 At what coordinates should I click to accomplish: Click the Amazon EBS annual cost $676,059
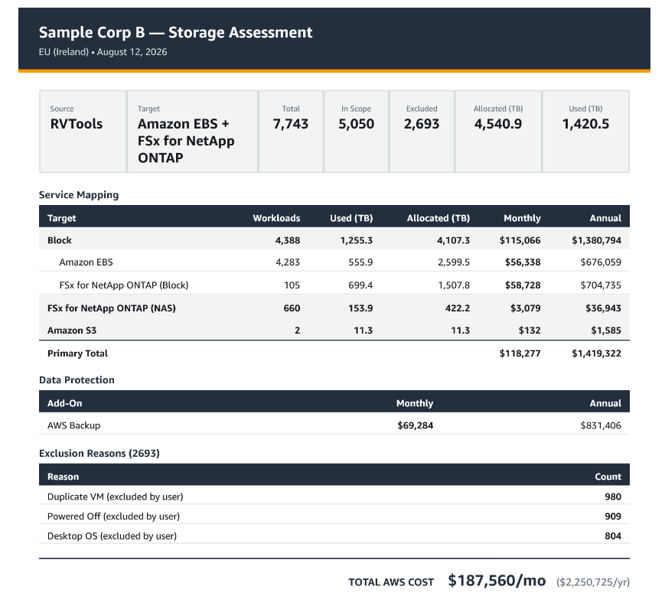(601, 262)
